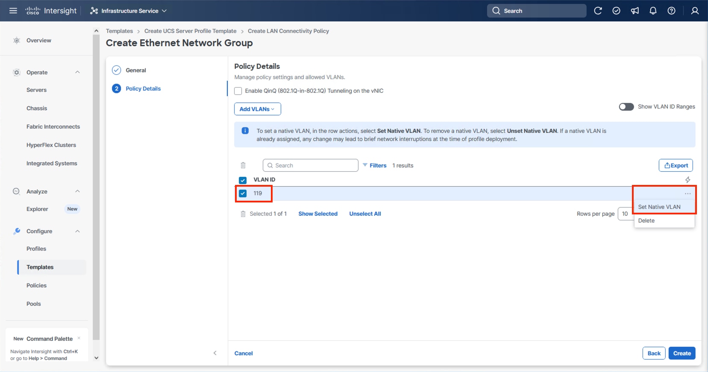Image resolution: width=708 pixels, height=372 pixels.
Task: Open the Add VLANs dropdown
Action: click(x=257, y=109)
